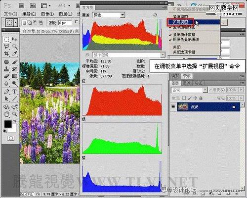Click the 背景 layer thumbnail
Screen dimensions: 247x198
click(x=183, y=107)
